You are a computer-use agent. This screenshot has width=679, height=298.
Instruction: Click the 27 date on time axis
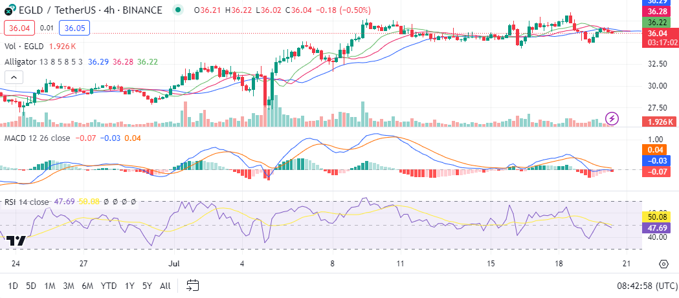[x=84, y=263]
